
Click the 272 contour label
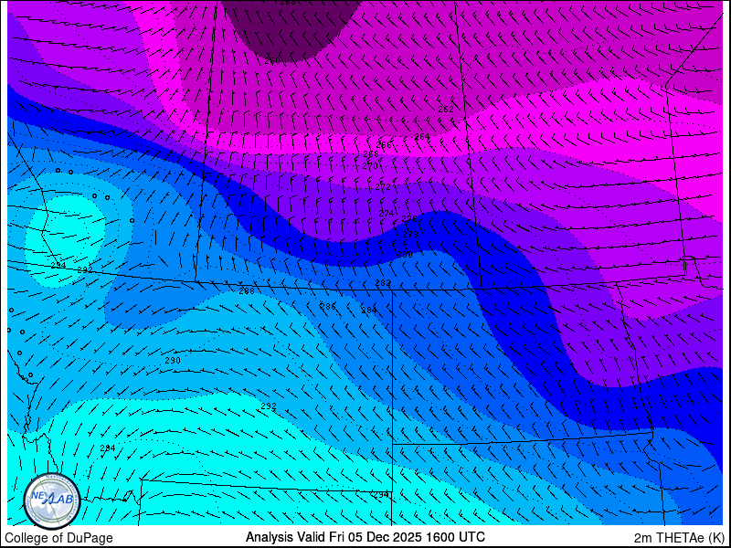coord(383,187)
